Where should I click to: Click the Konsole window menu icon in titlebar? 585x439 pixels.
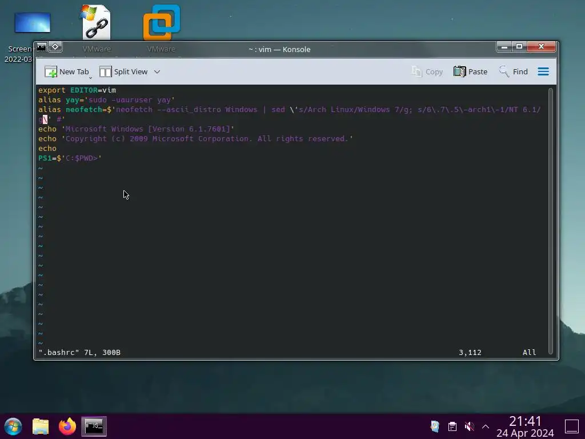(41, 47)
